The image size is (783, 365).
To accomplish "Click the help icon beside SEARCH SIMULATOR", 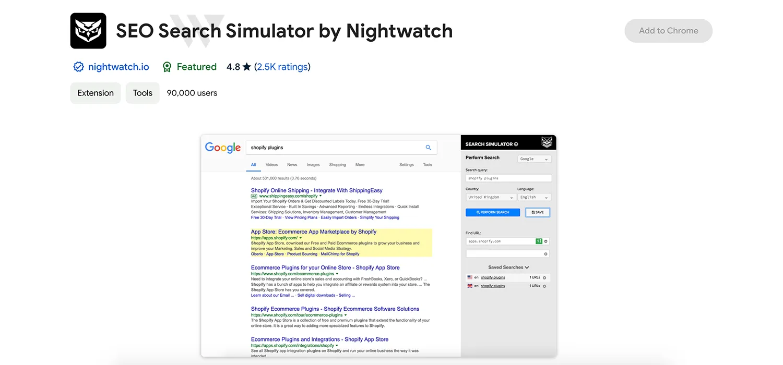I will [516, 144].
